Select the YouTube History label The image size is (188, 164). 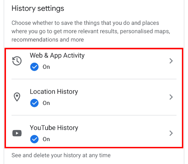pos(54,128)
